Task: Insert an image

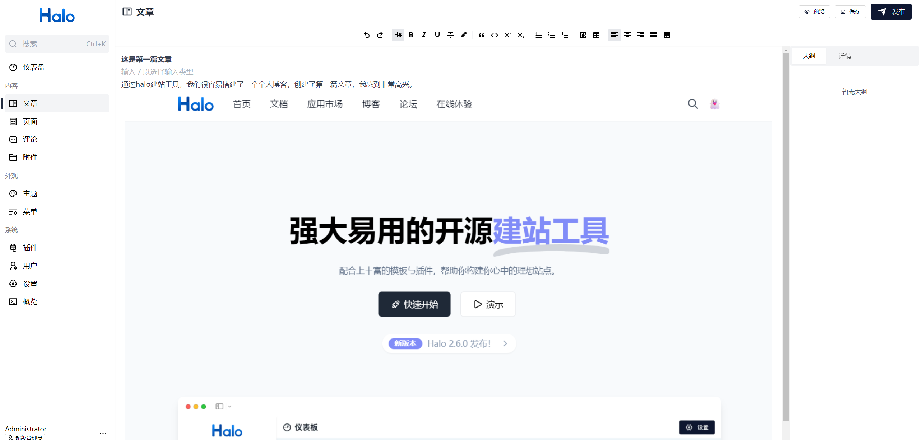Action: coord(667,35)
